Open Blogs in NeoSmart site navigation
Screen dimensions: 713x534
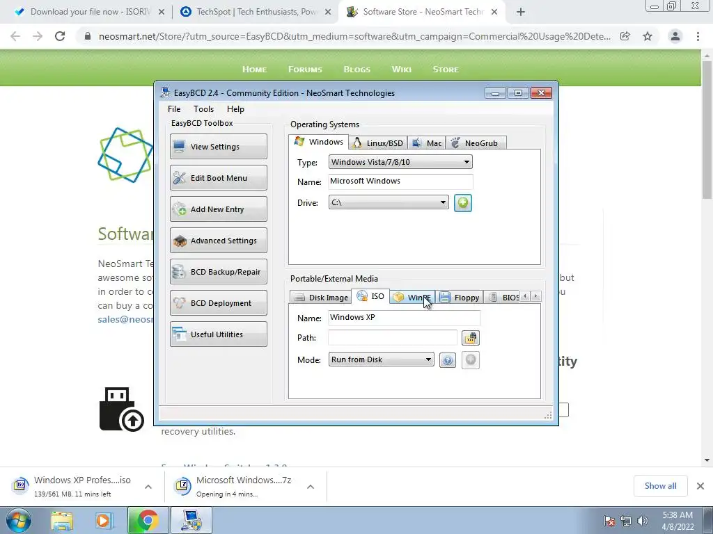(x=357, y=70)
